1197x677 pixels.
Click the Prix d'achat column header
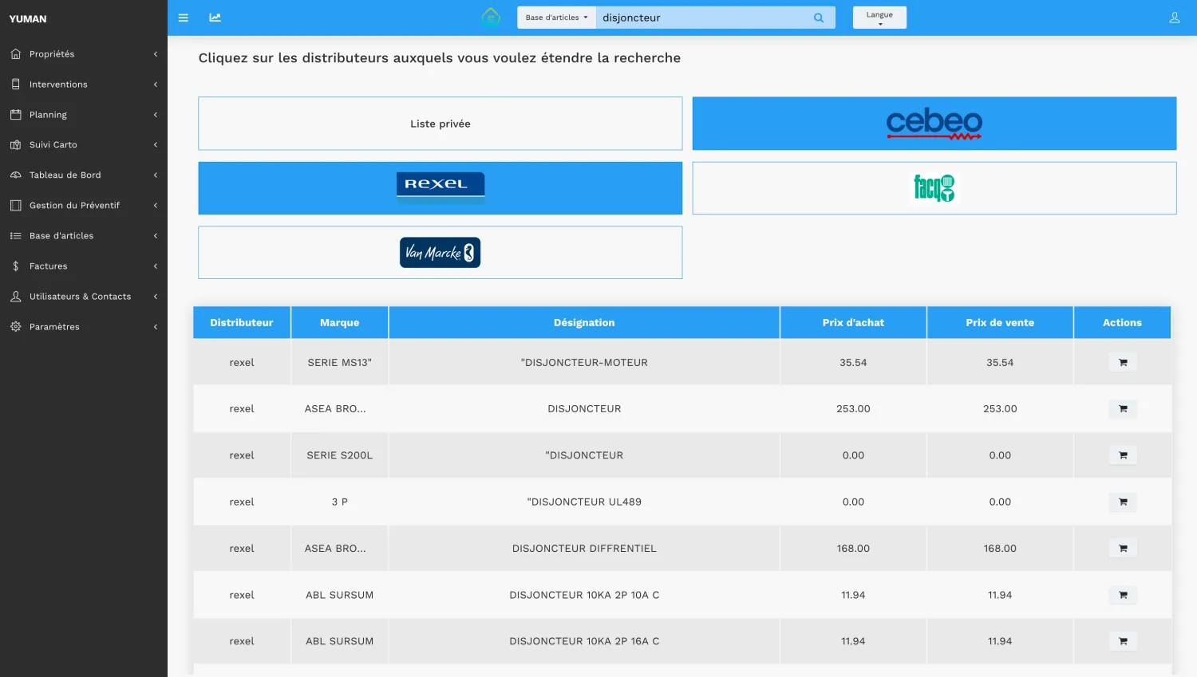[853, 323]
